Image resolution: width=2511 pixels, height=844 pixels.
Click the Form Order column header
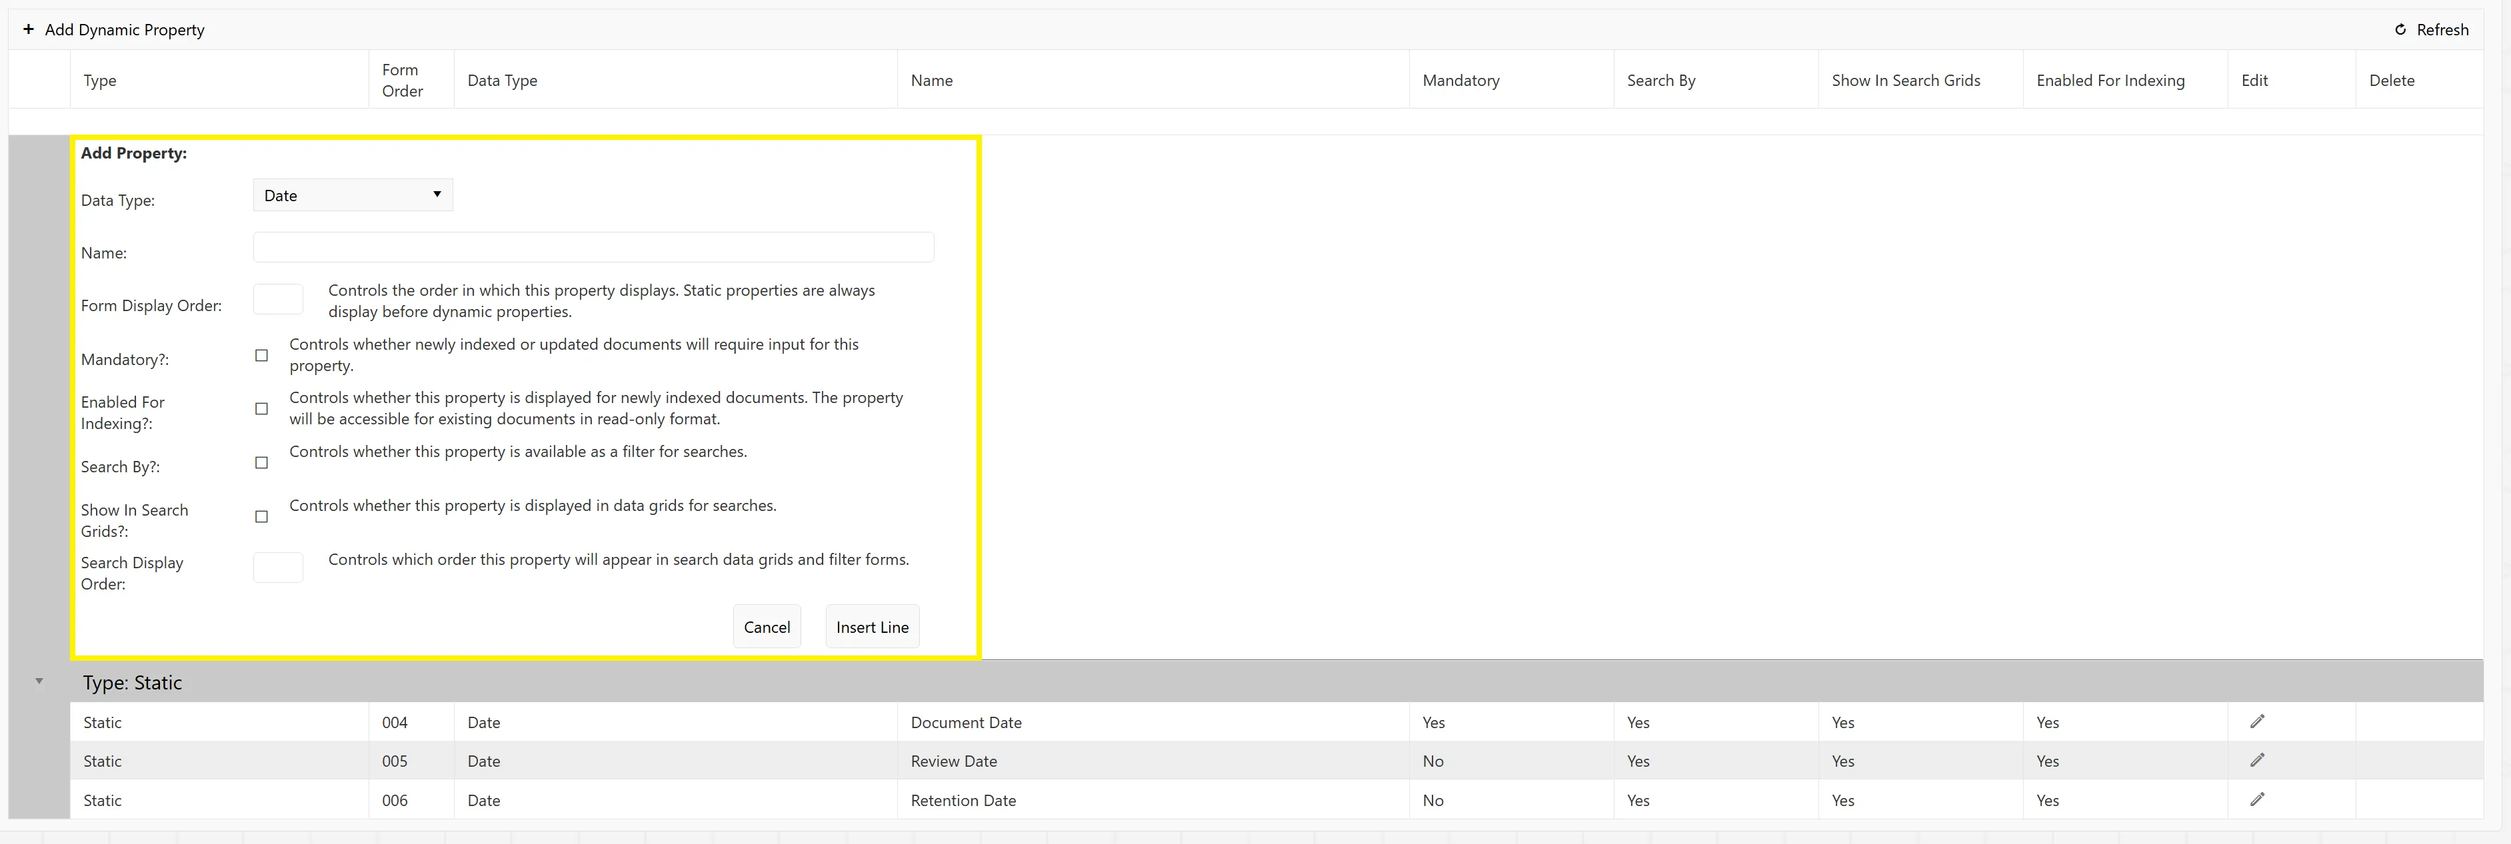[403, 80]
